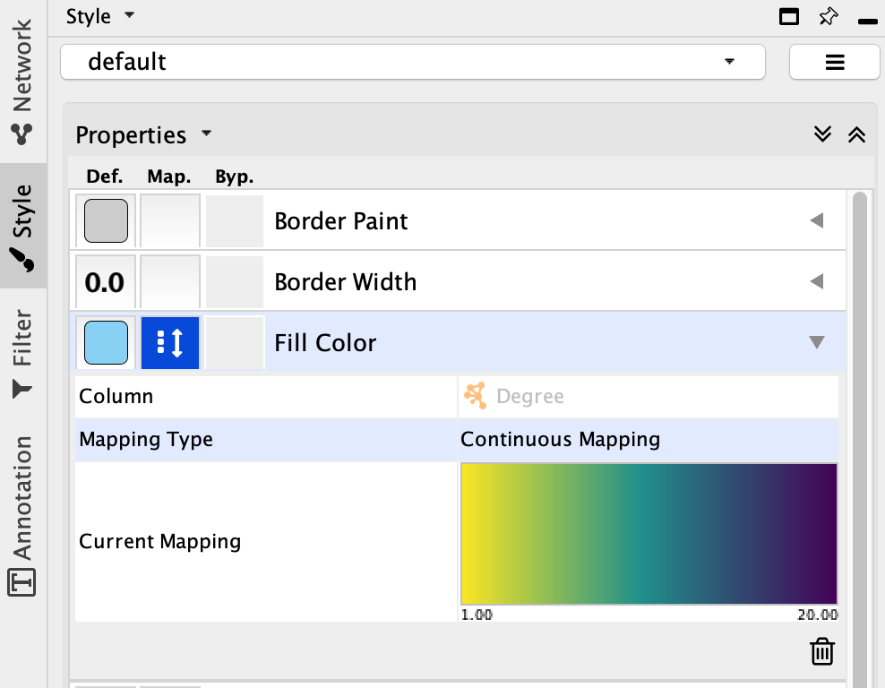Viewport: 885px width, 688px height.
Task: Click the Degree column network icon
Action: coord(475,396)
